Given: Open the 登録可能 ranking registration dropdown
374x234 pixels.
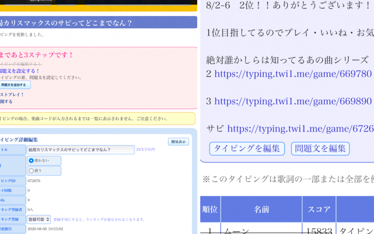Looking at the screenshot, I should coord(39,219).
